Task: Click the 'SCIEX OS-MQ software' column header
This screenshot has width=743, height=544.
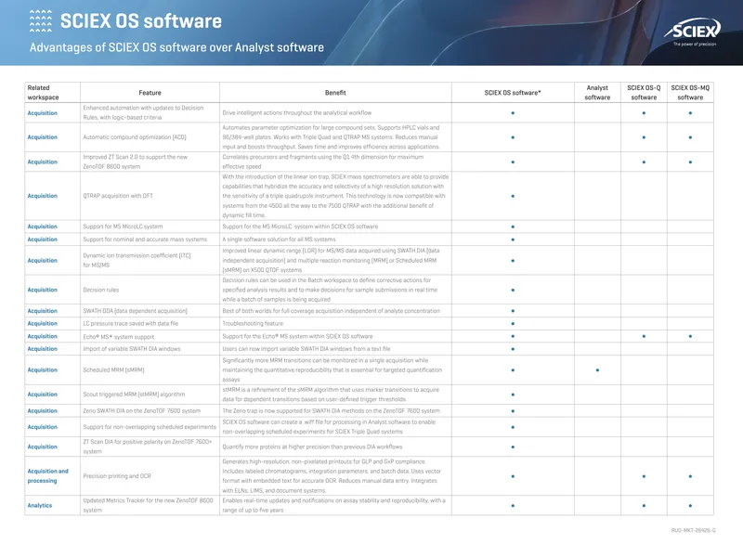Action: pos(690,92)
